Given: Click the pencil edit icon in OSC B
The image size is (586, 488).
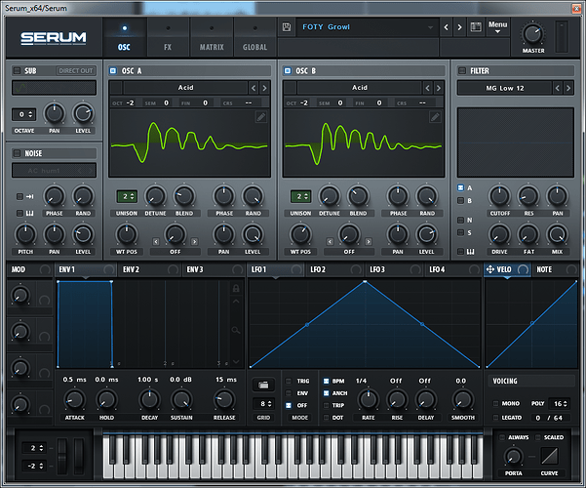Looking at the screenshot, I should click(435, 117).
